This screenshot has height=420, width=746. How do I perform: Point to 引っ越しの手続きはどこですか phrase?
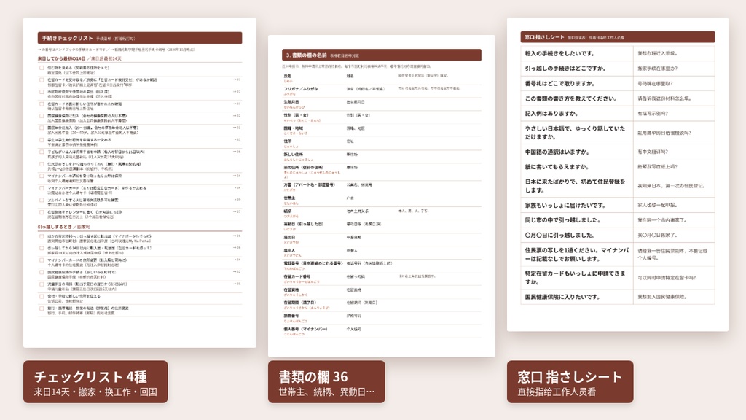(x=565, y=68)
